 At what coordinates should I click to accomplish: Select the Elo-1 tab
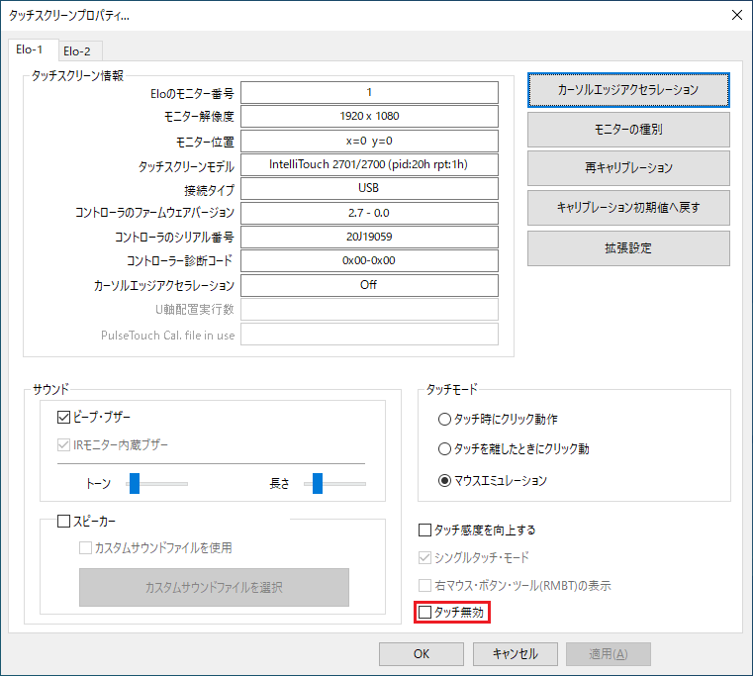tap(32, 49)
